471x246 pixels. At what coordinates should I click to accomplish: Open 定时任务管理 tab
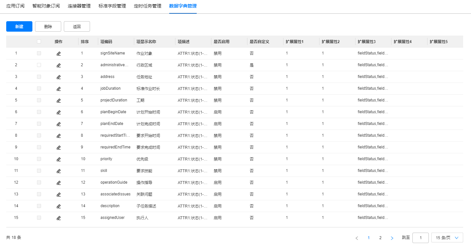pos(148,6)
